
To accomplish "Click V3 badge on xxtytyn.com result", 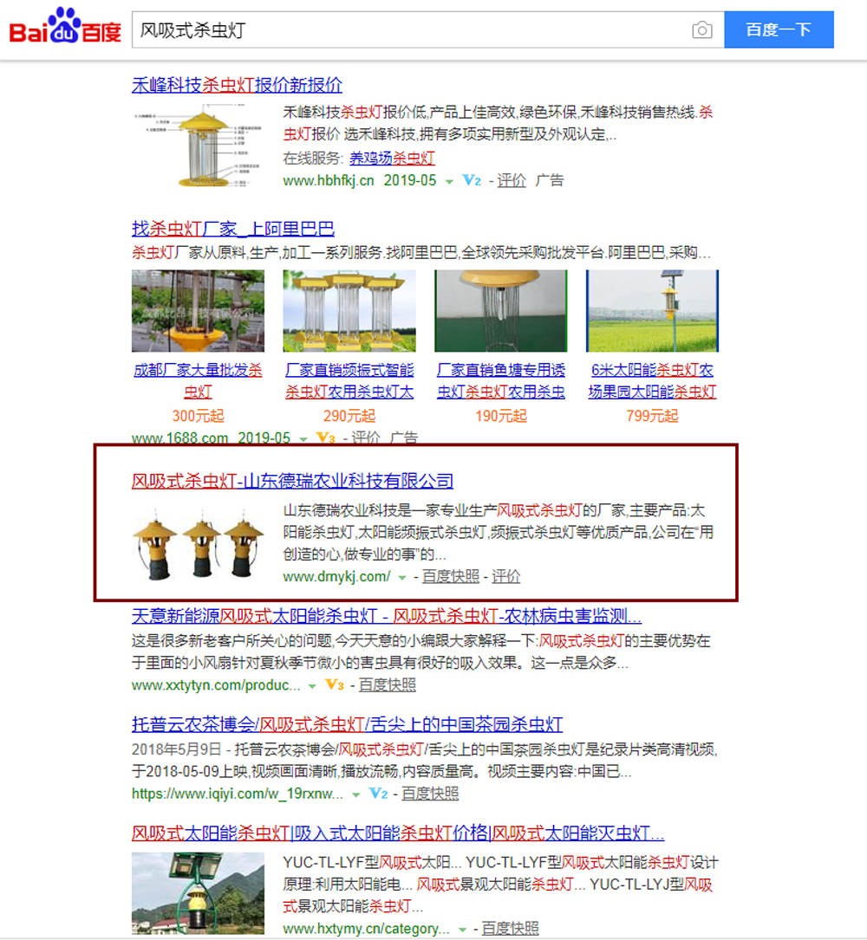I will click(335, 685).
